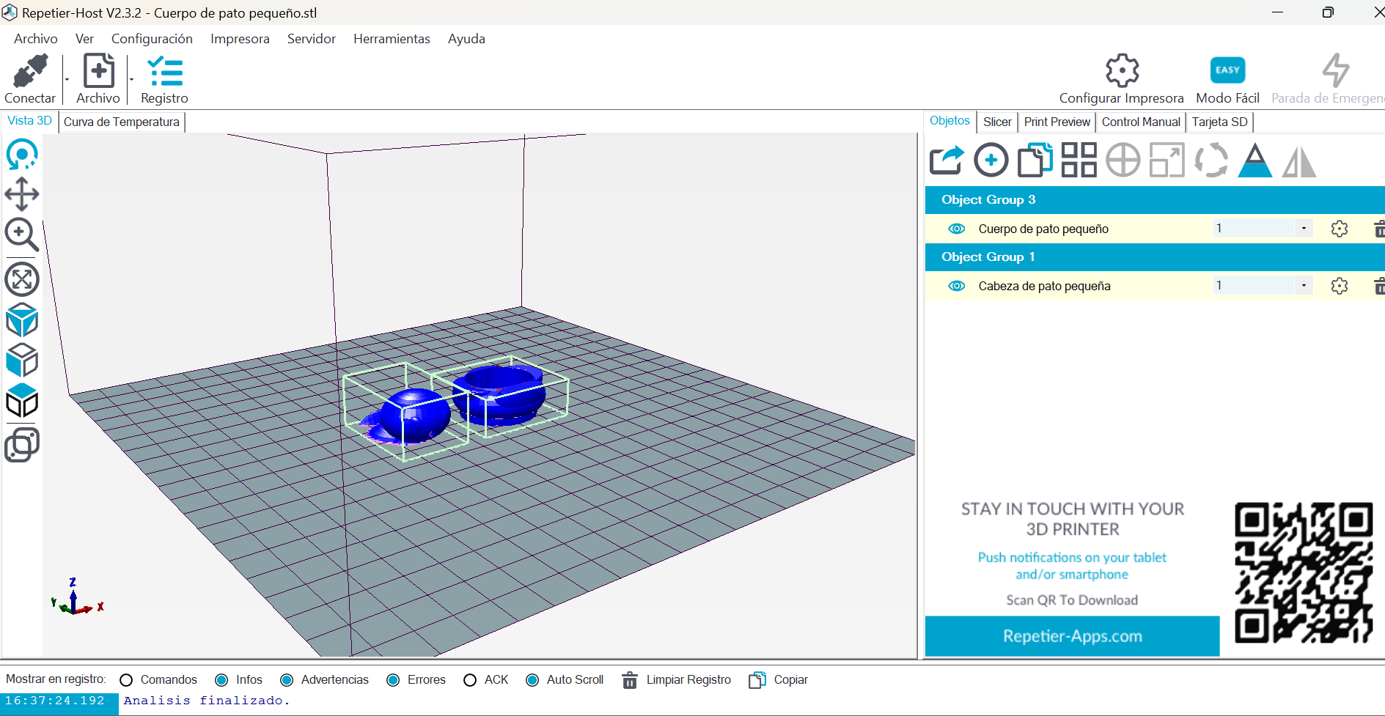This screenshot has width=1385, height=716.
Task: Open the copies dropdown for Cabeza de pato
Action: click(1303, 286)
